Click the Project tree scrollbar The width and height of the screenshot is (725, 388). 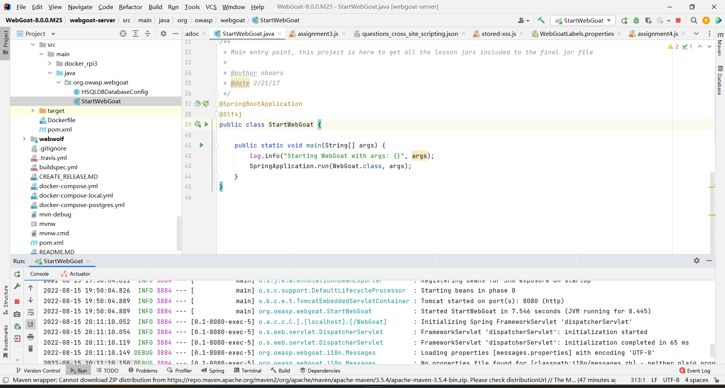179,234
